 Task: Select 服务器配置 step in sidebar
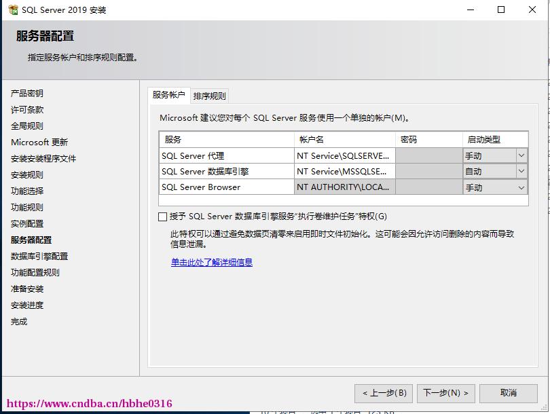point(31,240)
